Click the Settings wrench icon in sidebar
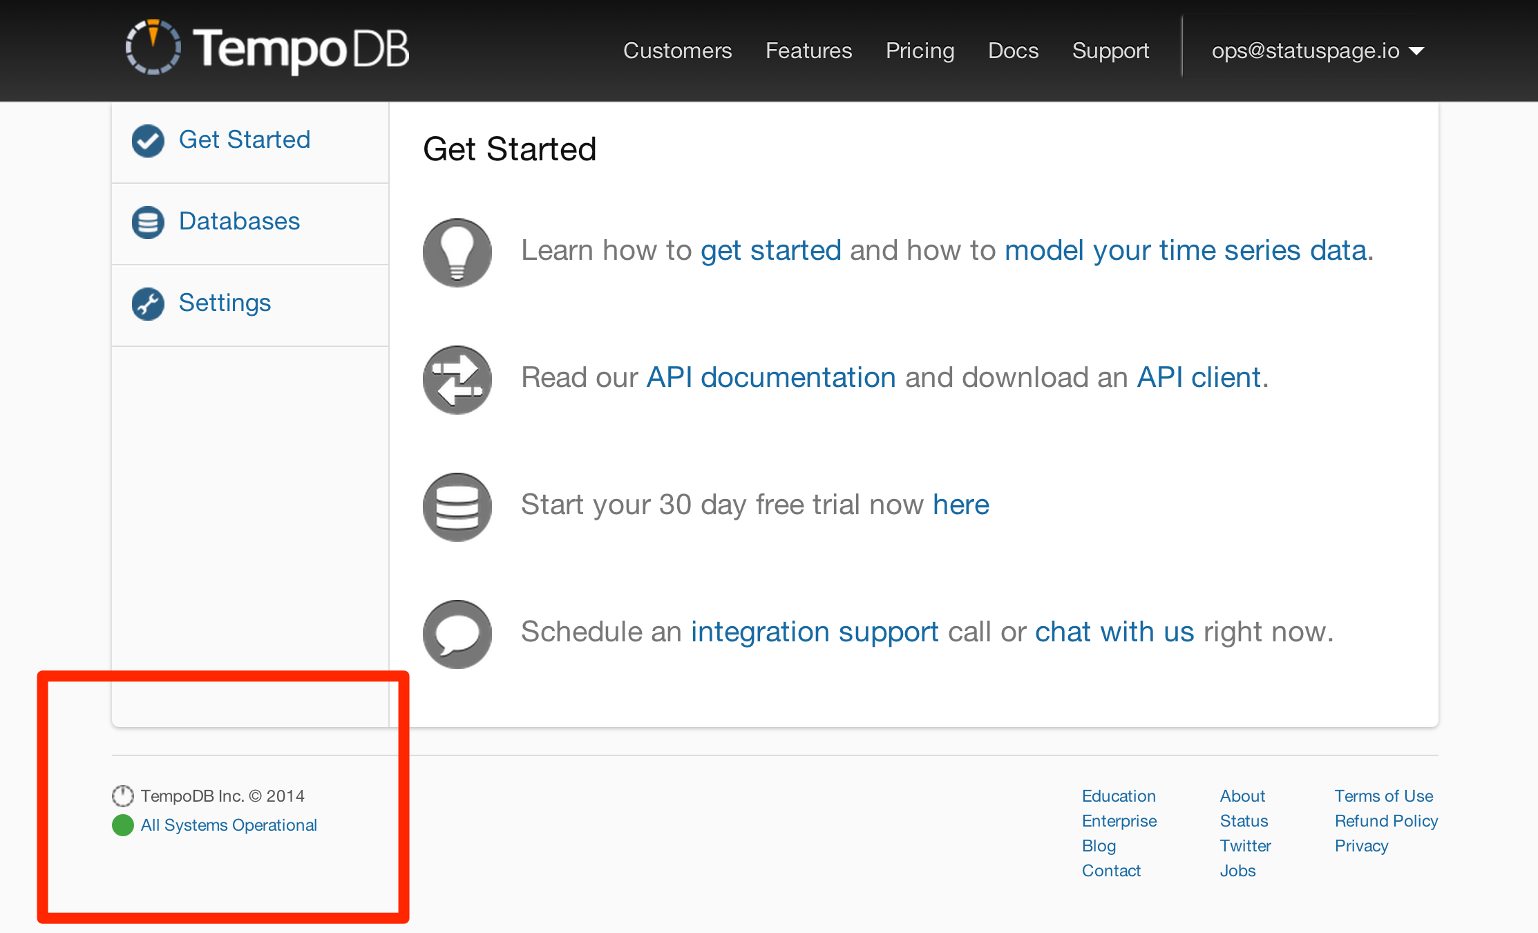The height and width of the screenshot is (933, 1538). (x=148, y=304)
